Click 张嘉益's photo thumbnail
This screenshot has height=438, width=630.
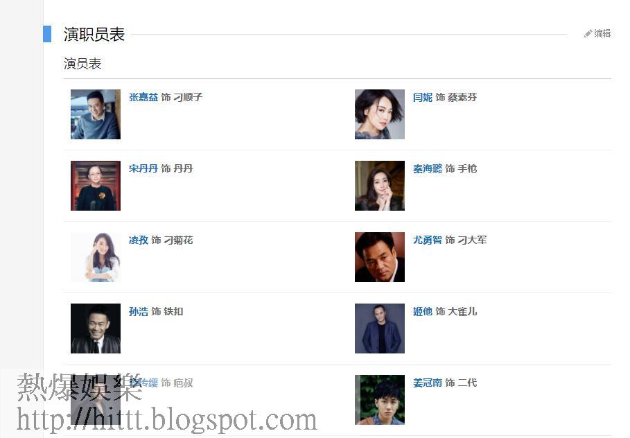tap(96, 114)
